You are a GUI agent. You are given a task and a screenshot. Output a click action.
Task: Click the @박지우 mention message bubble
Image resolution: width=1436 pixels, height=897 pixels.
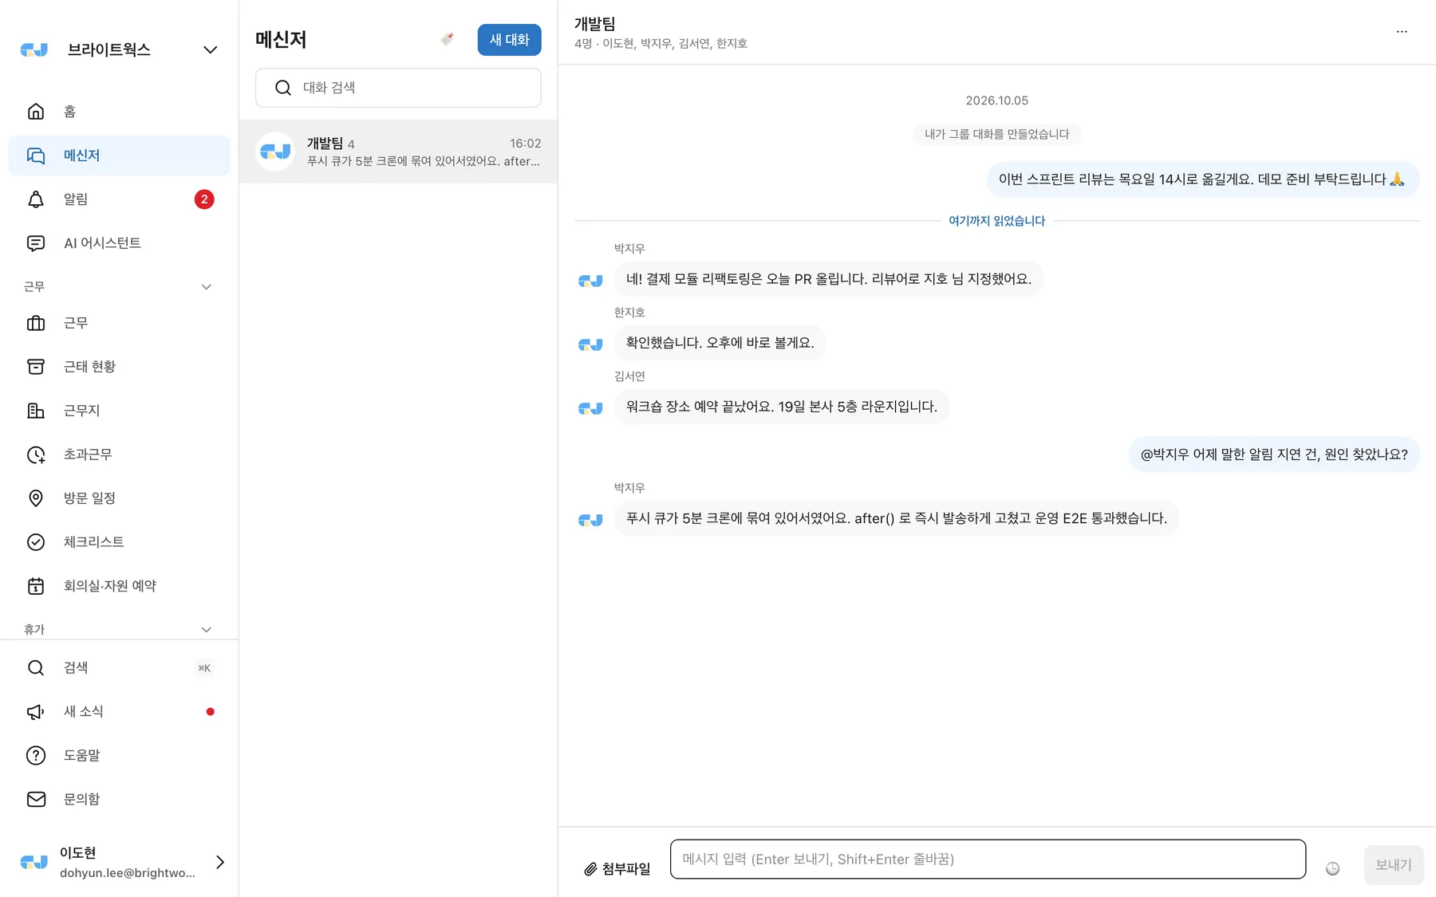(1274, 454)
